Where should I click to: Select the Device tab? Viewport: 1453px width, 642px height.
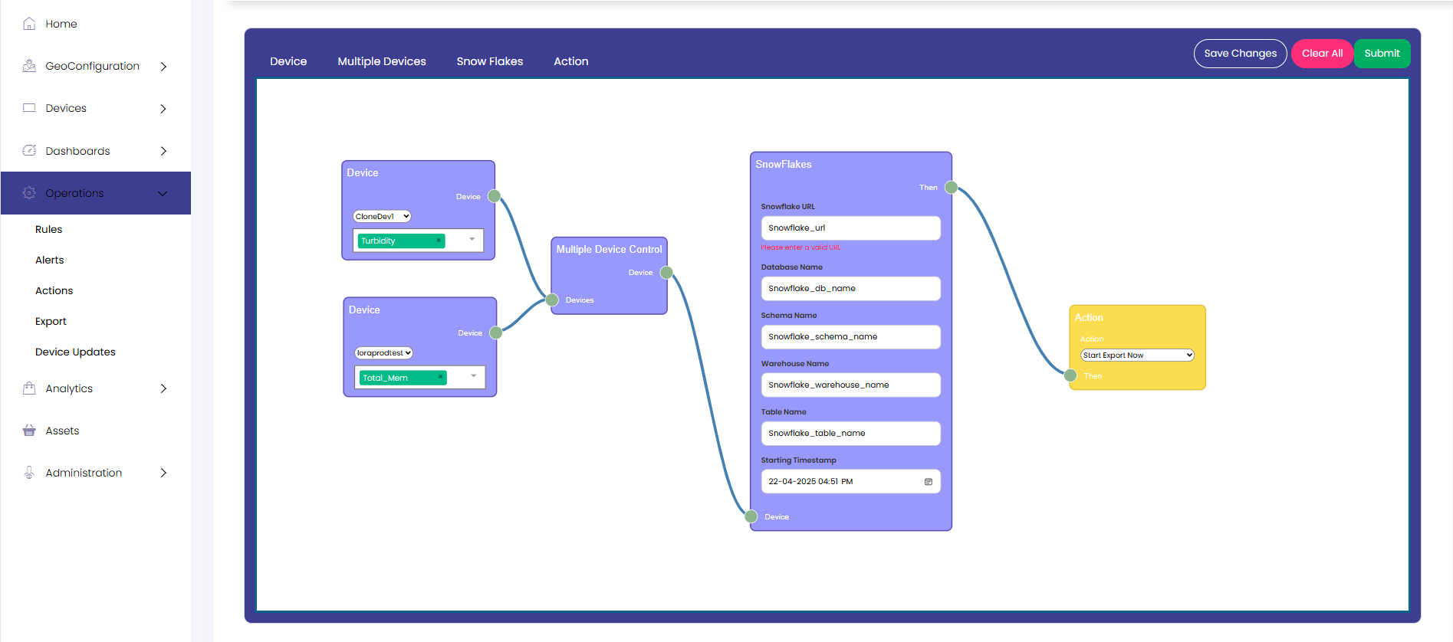(x=288, y=61)
